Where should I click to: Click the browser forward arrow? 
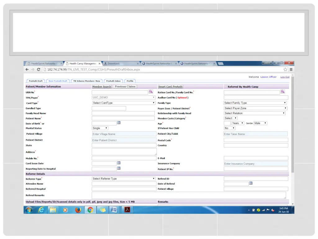(33, 69)
